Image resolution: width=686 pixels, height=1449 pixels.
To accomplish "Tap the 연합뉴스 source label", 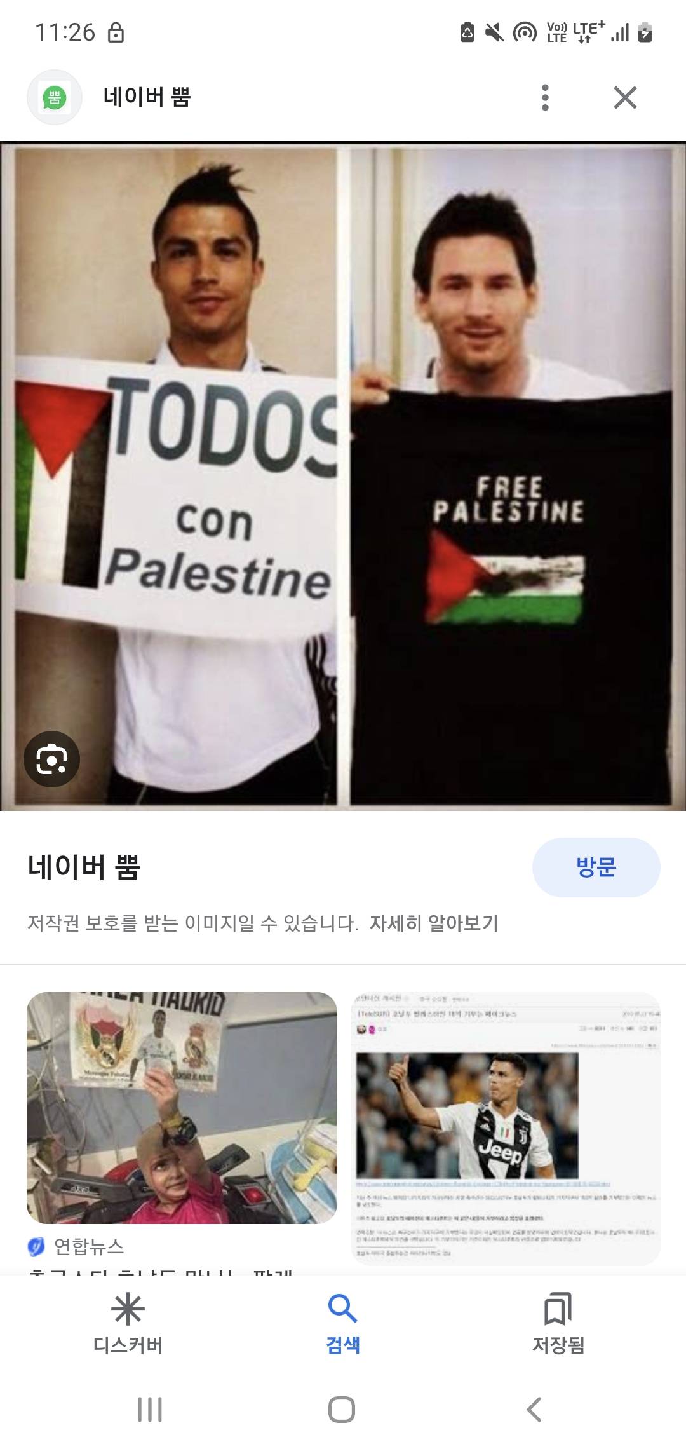I will (89, 1246).
